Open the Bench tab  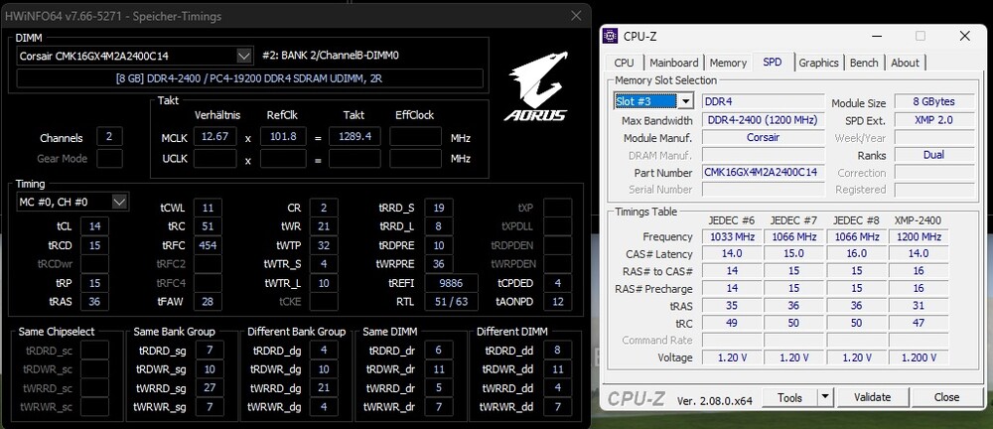(864, 63)
